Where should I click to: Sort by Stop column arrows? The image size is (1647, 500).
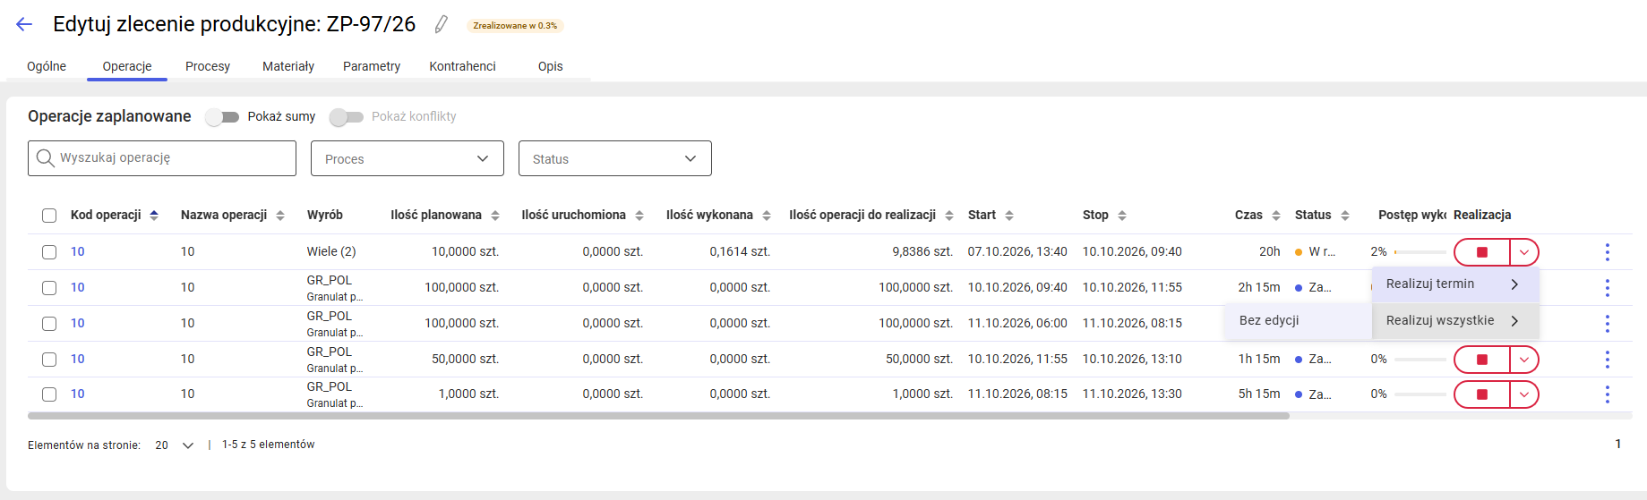(x=1122, y=216)
